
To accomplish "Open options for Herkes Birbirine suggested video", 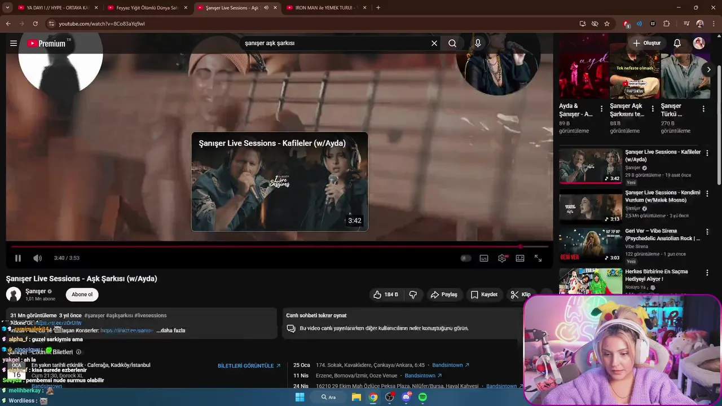I will click(x=707, y=272).
